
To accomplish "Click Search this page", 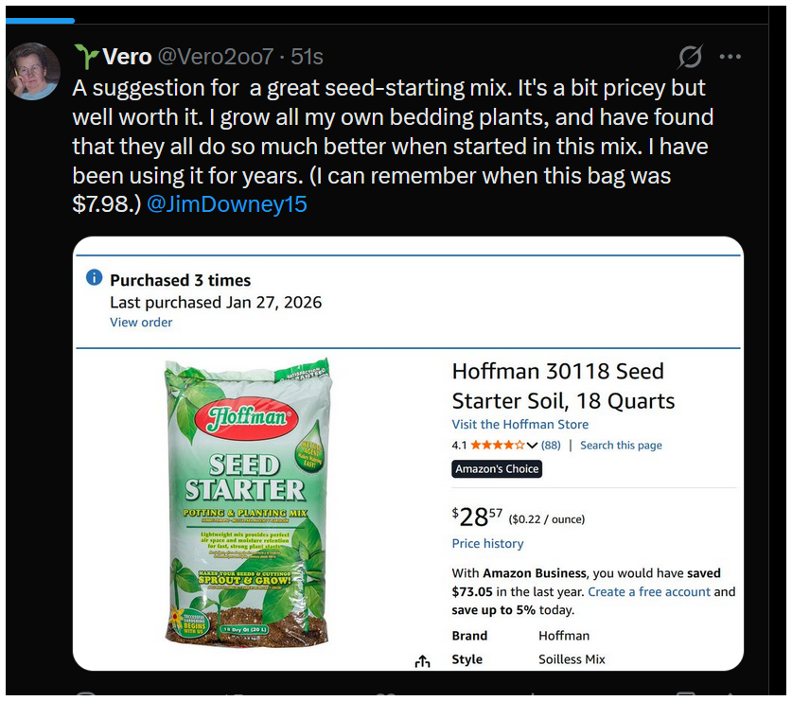I will [x=621, y=446].
